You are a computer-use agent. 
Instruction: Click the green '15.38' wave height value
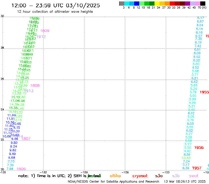coord(13,108)
